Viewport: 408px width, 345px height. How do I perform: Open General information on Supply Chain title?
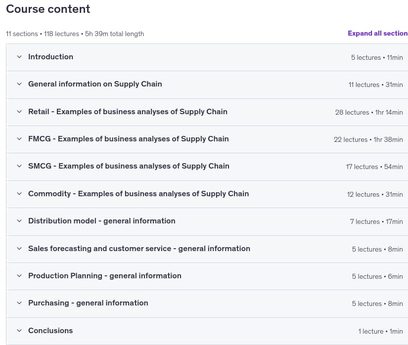[95, 84]
